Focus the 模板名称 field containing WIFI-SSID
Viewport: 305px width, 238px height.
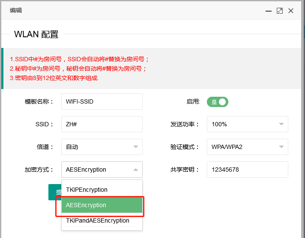[x=102, y=102]
